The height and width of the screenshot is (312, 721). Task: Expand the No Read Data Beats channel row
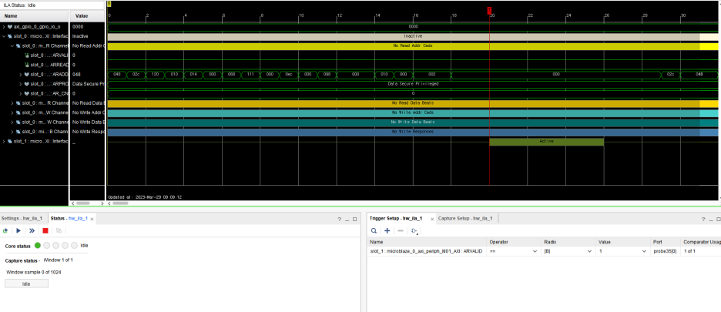point(12,103)
